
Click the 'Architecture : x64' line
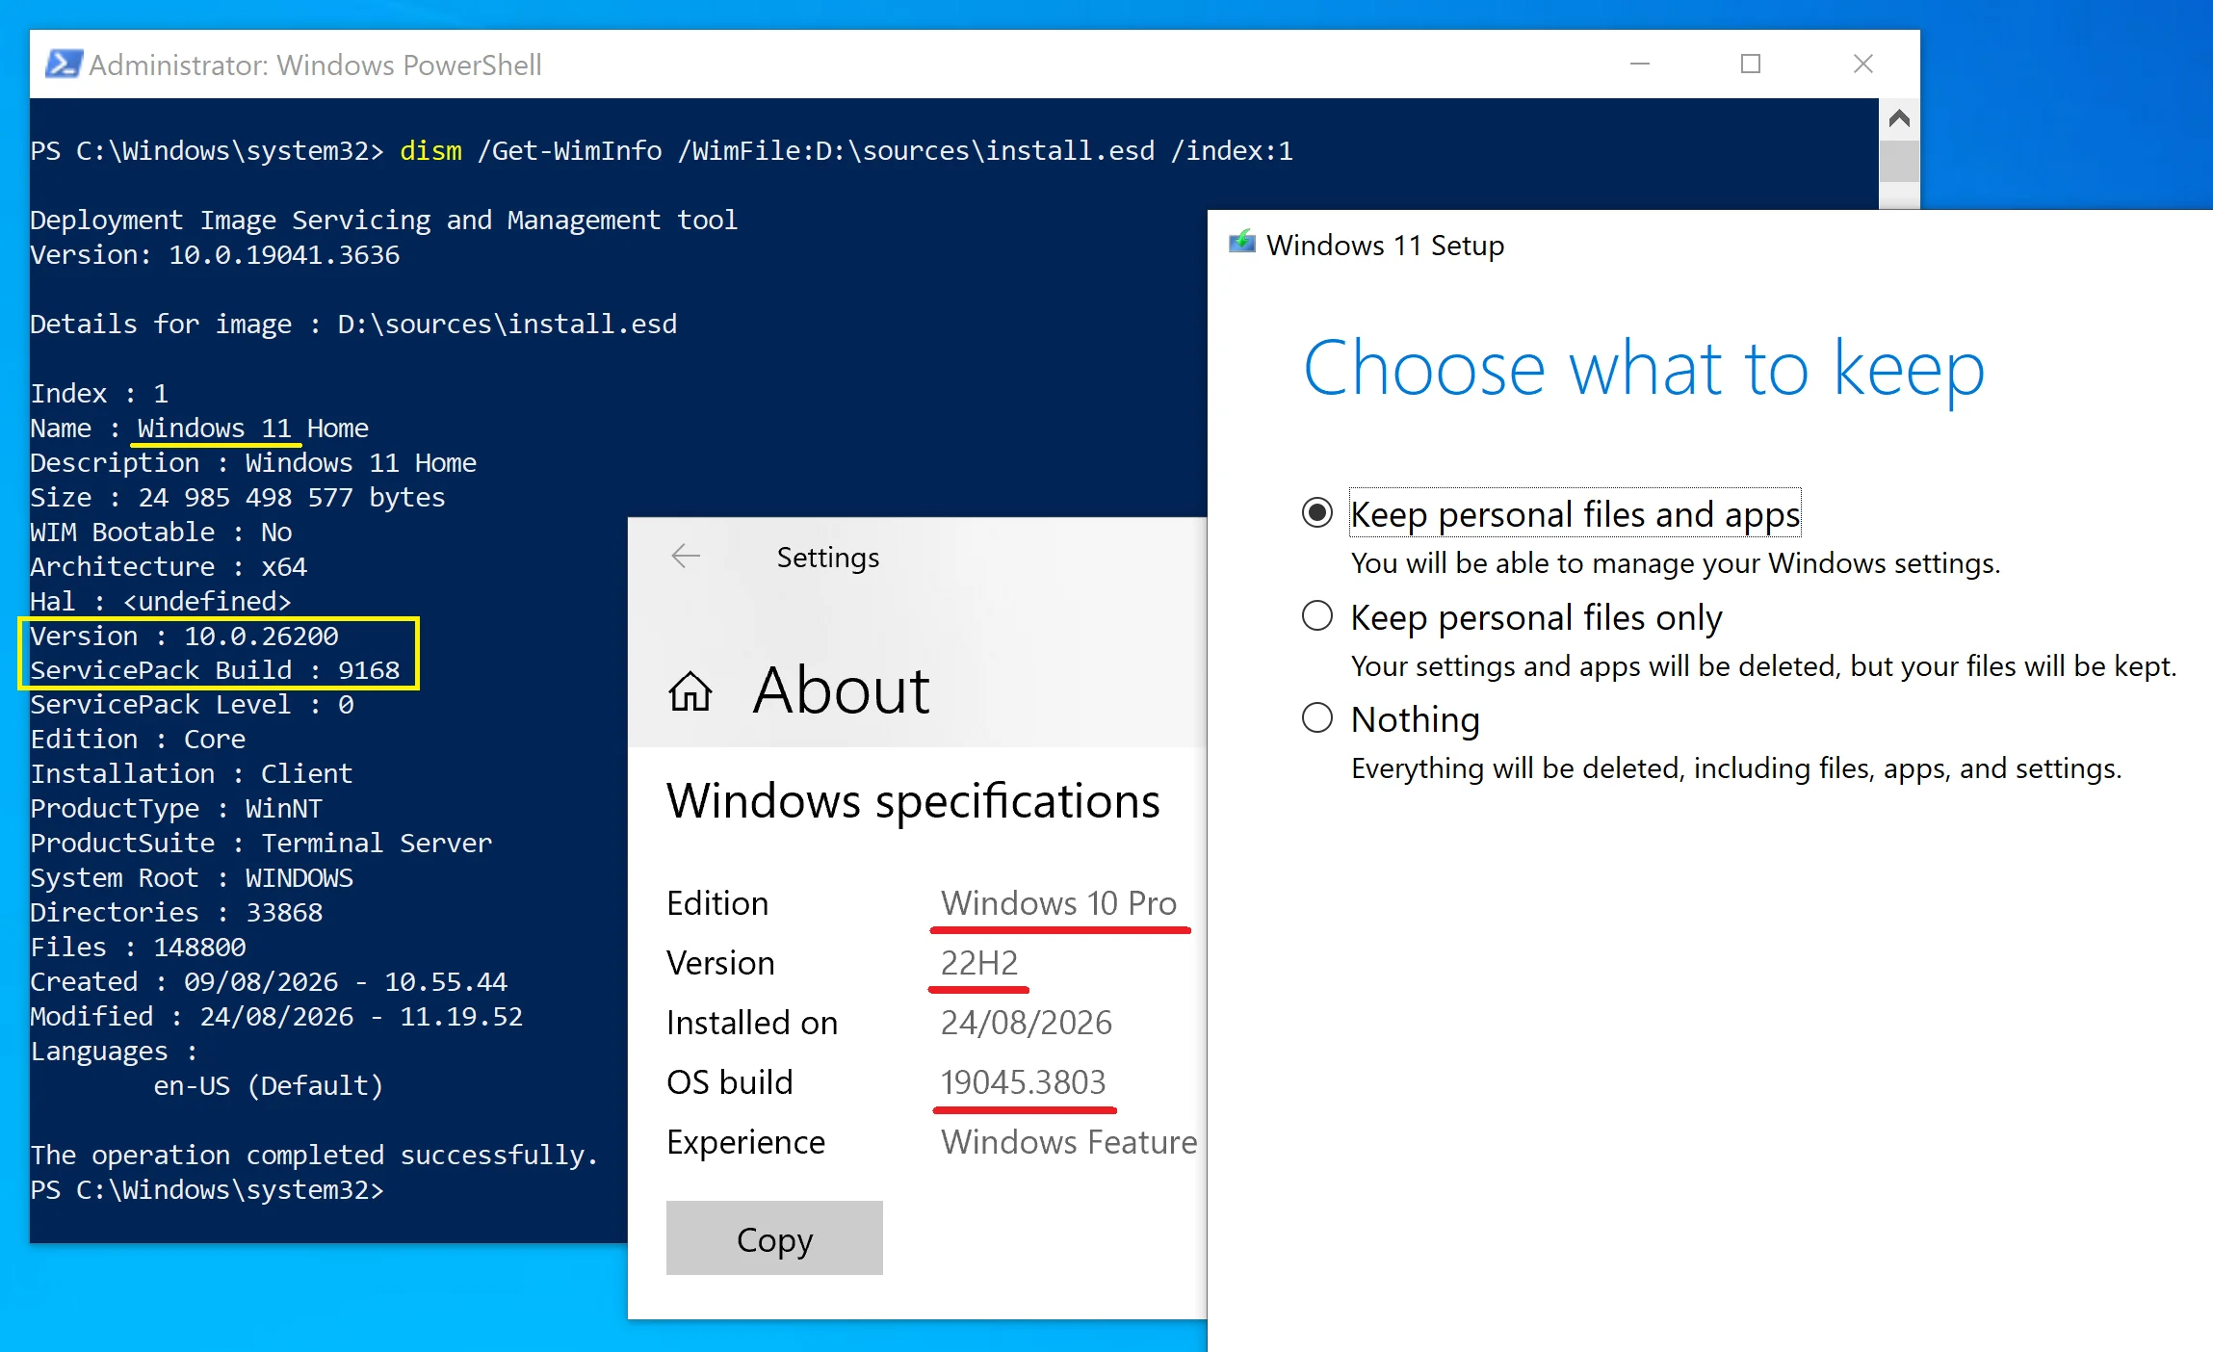click(x=169, y=567)
